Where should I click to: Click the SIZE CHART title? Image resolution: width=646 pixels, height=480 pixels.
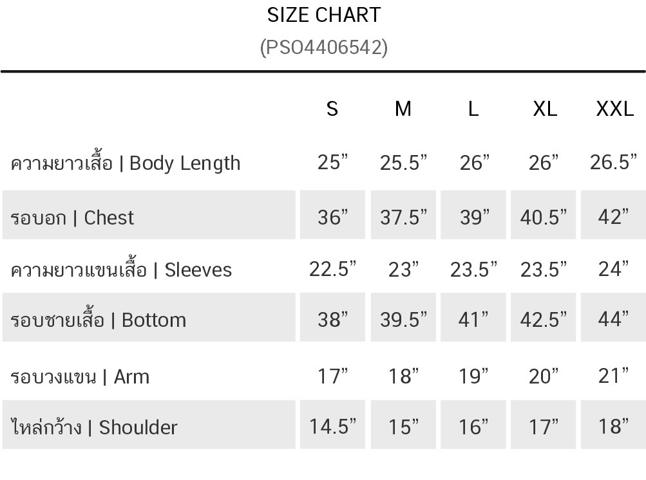323,15
